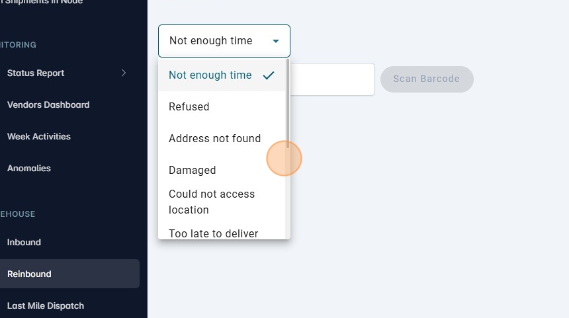This screenshot has width=569, height=318.
Task: Select Reinbound in the sidebar
Action: pyautogui.click(x=29, y=274)
